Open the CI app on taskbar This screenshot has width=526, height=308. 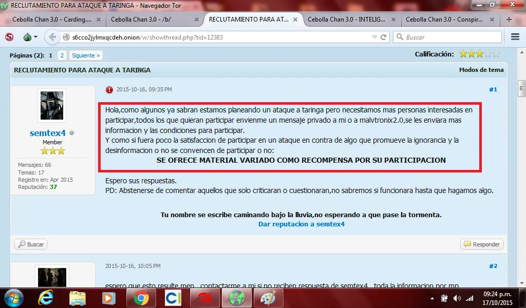tap(173, 298)
